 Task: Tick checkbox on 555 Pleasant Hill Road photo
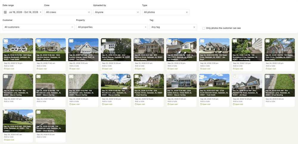click(x=235, y=76)
